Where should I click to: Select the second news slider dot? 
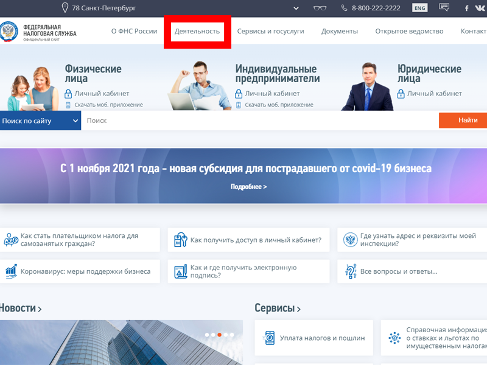coord(213,335)
